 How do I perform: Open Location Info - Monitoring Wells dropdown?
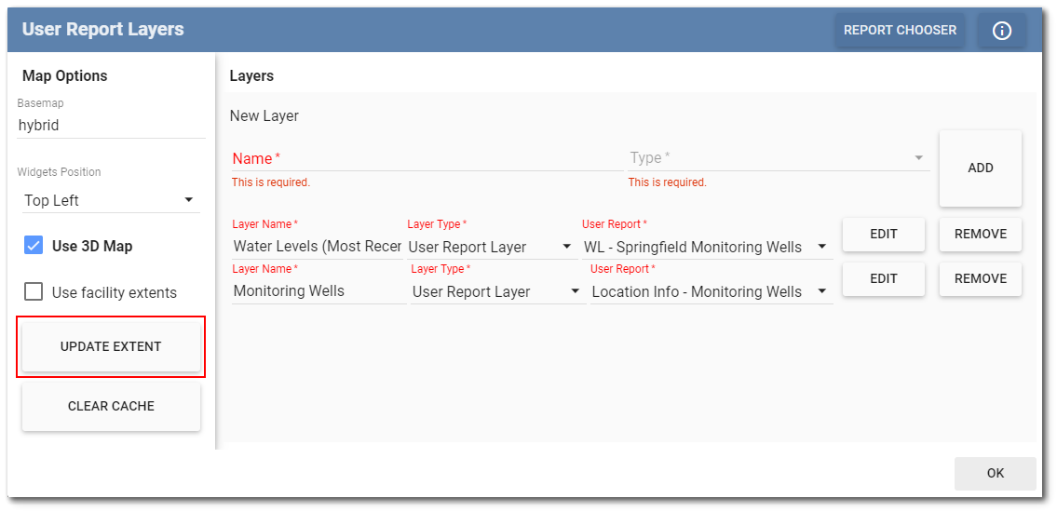tap(711, 291)
